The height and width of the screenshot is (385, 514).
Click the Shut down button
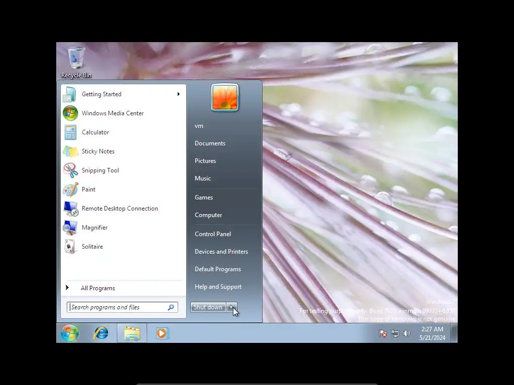[x=208, y=307]
